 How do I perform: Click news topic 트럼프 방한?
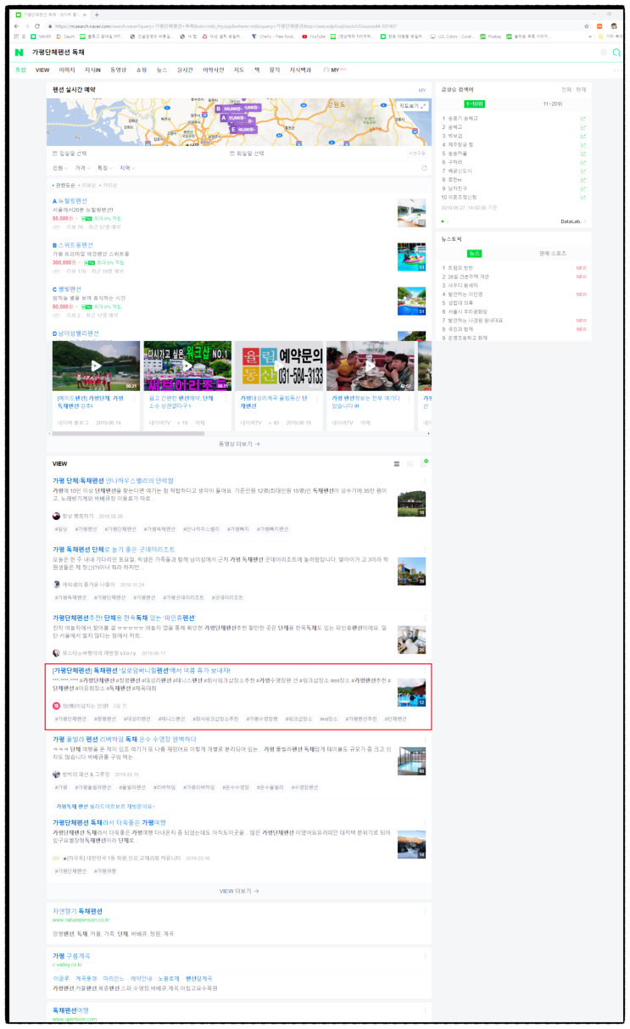click(x=462, y=268)
